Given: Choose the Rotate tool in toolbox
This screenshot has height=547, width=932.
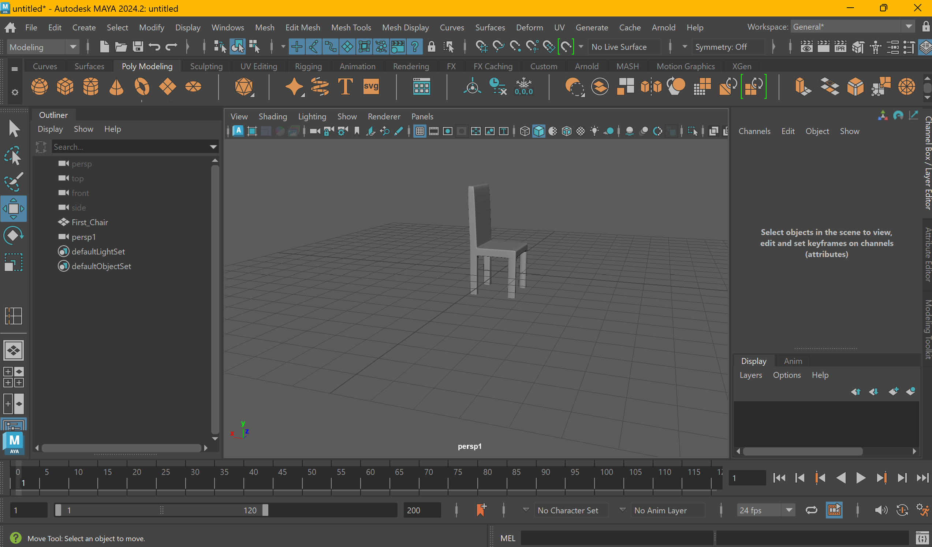Looking at the screenshot, I should [13, 235].
